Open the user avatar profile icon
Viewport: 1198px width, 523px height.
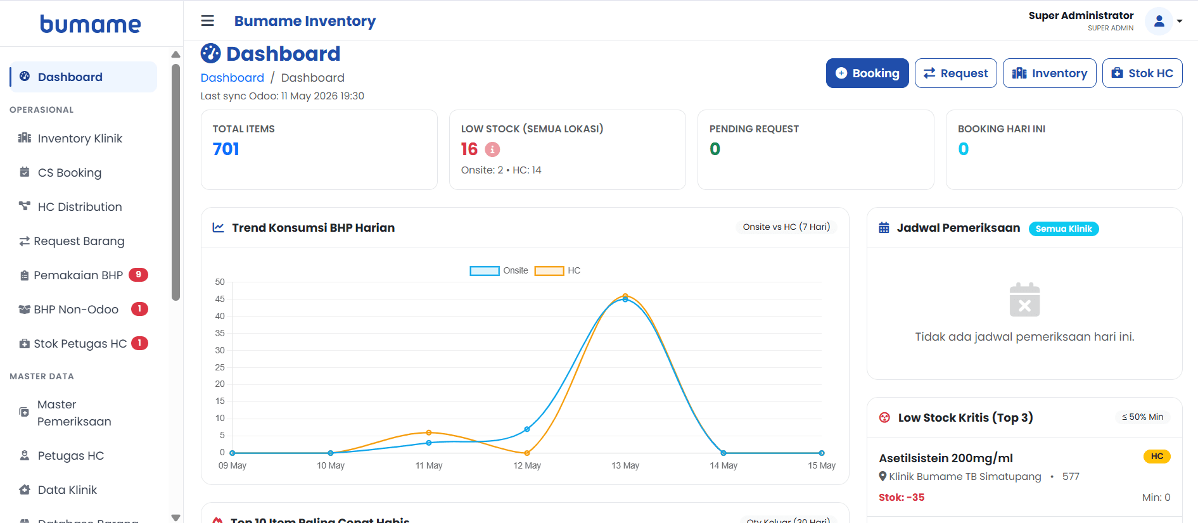(1159, 22)
